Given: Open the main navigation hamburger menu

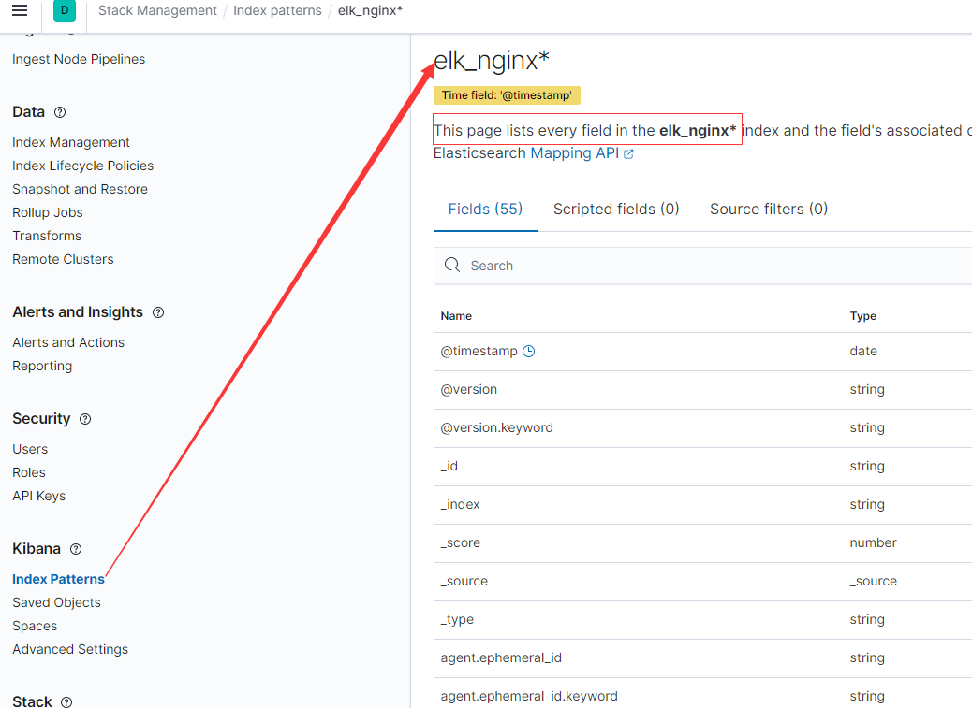Looking at the screenshot, I should click(x=21, y=10).
